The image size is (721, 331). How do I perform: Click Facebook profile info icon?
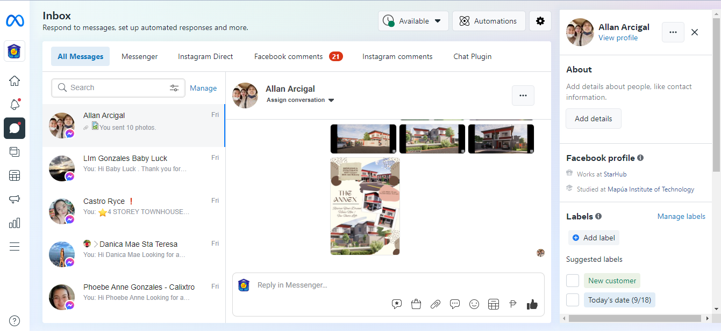click(640, 158)
